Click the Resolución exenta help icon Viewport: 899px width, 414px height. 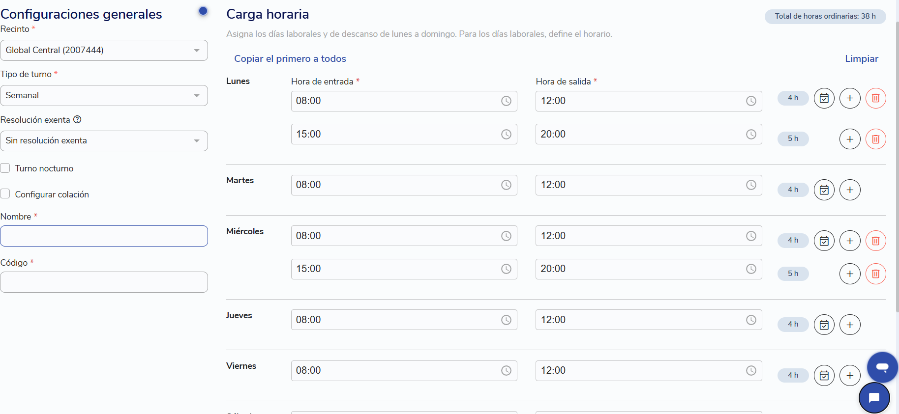coord(77,119)
